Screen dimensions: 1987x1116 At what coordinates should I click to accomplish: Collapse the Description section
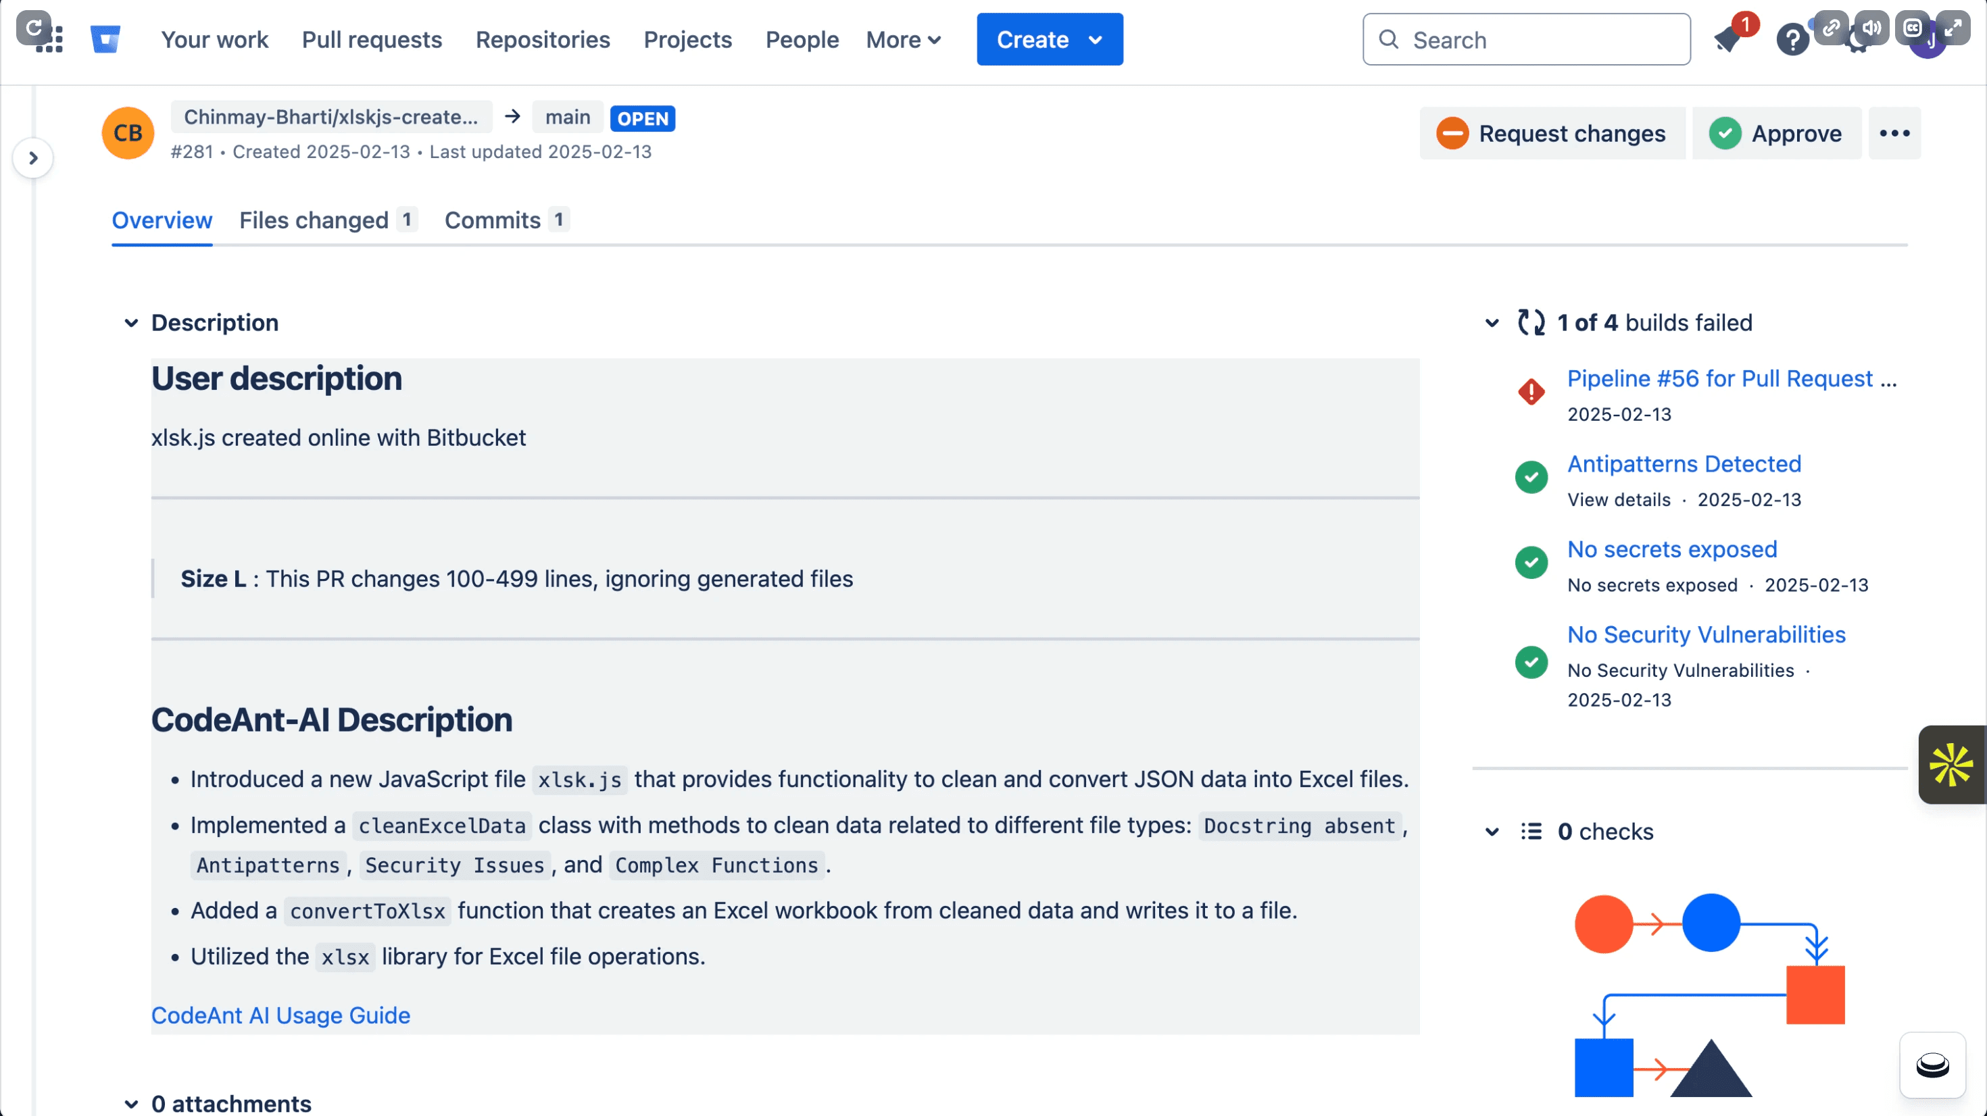131,322
